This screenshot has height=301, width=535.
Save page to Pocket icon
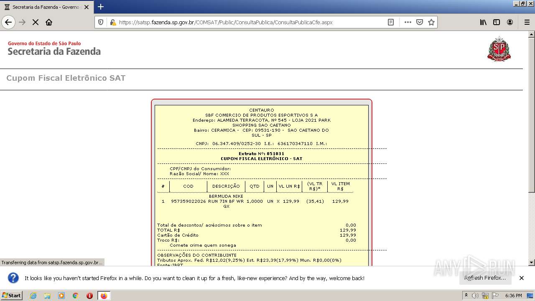[x=420, y=22]
